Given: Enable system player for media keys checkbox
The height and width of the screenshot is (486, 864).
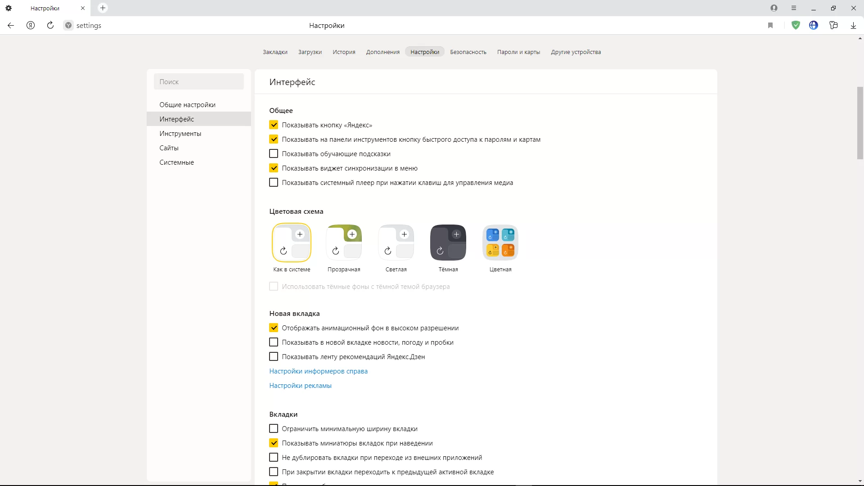Looking at the screenshot, I should pyautogui.click(x=274, y=182).
